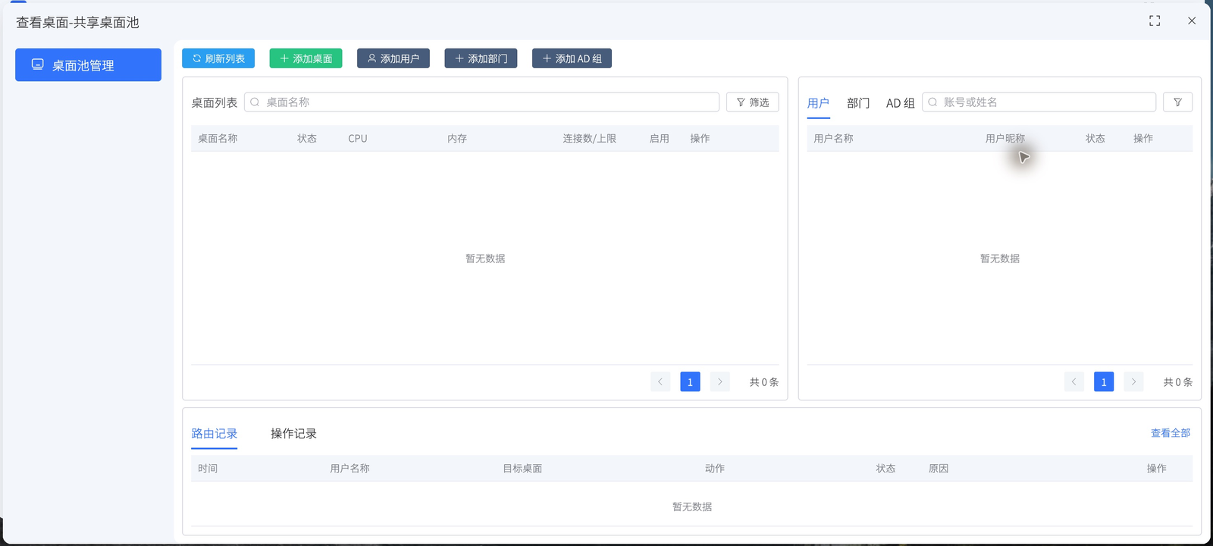Click the 用户昵称 column header
The width and height of the screenshot is (1213, 546).
[1005, 139]
